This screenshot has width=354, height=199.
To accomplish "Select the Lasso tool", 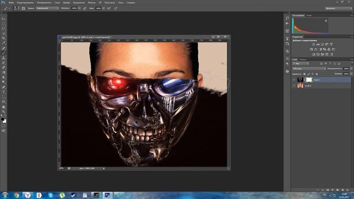I will point(3,28).
